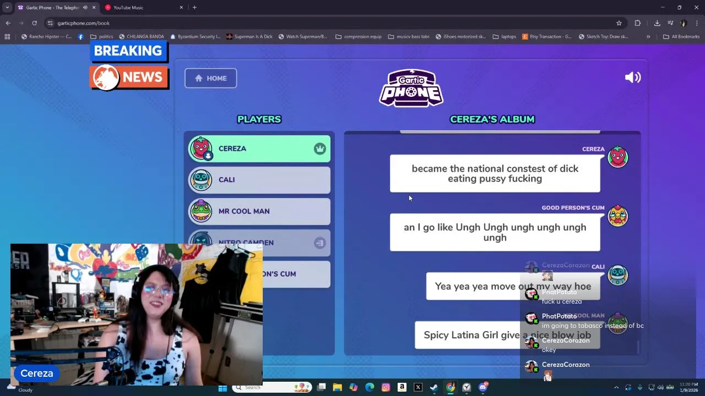
Task: Open the laptops bookmarks folder
Action: point(505,37)
